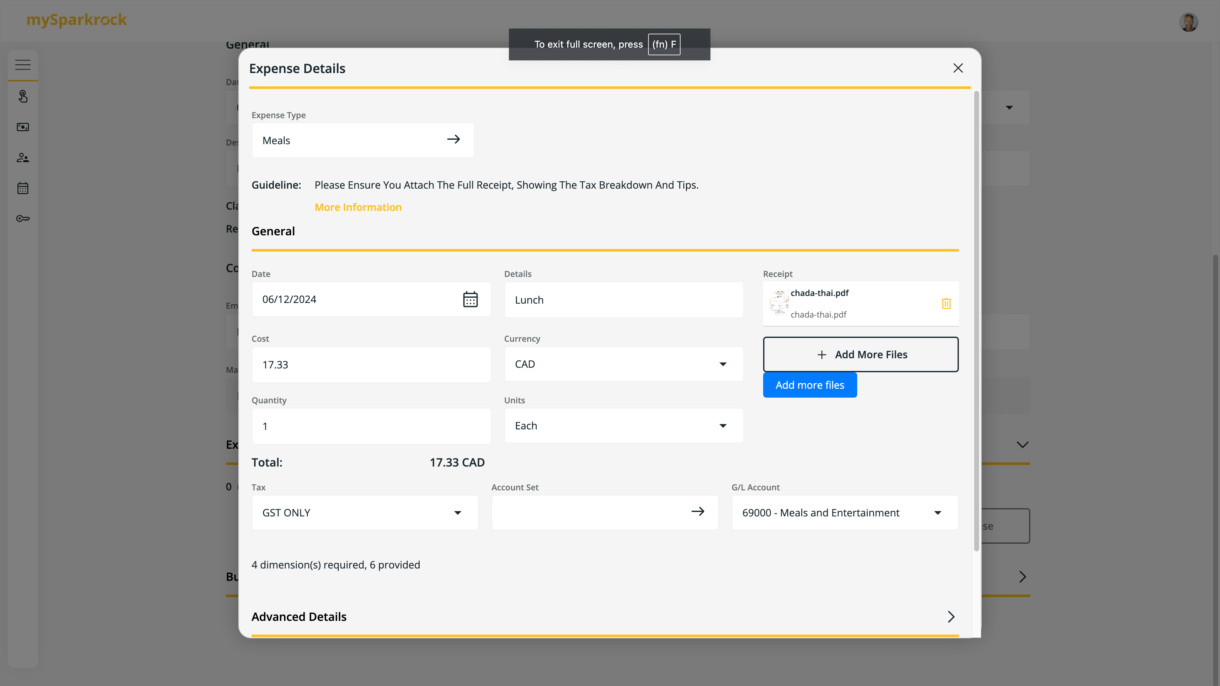Open the money/expenses sidebar icon

click(23, 127)
